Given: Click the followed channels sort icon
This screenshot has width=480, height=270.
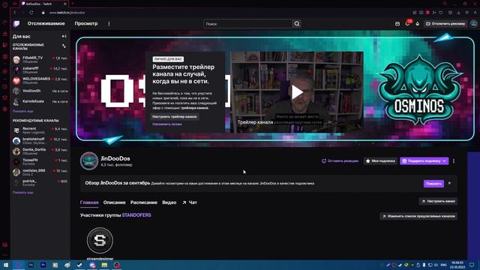Looking at the screenshot, I should (64, 46).
